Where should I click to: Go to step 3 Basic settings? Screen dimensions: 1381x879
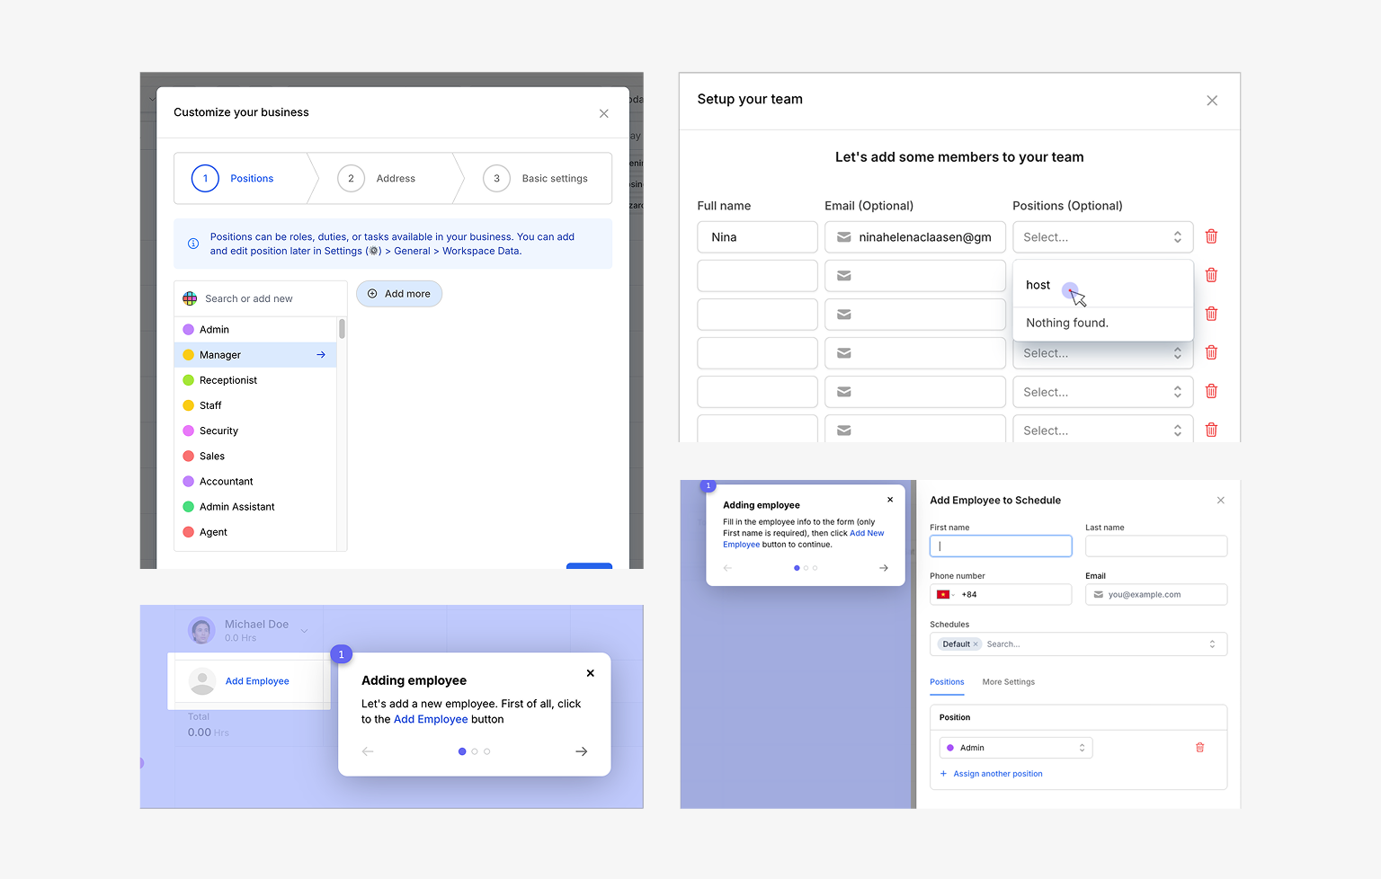[536, 178]
